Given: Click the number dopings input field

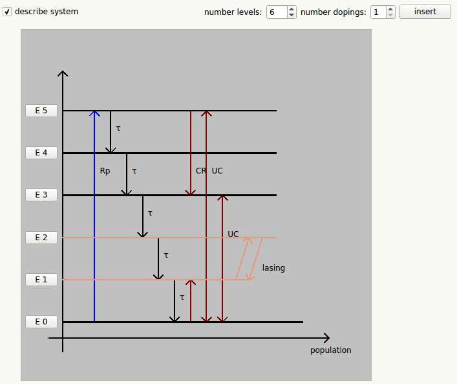Looking at the screenshot, I should [378, 12].
